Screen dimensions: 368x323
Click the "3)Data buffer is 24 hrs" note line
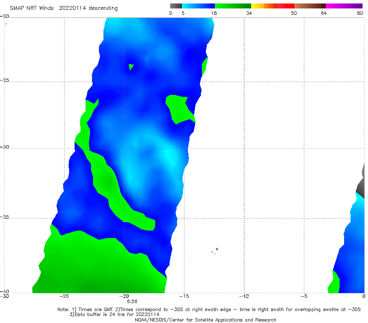114,315
